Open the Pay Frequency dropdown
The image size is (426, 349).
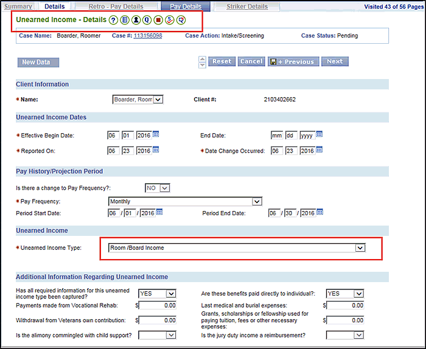coord(256,201)
